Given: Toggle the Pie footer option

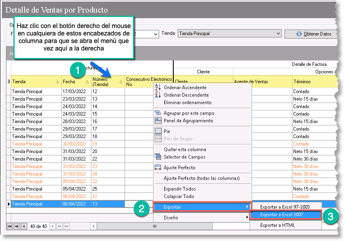Looking at the screenshot, I should click(x=203, y=131).
